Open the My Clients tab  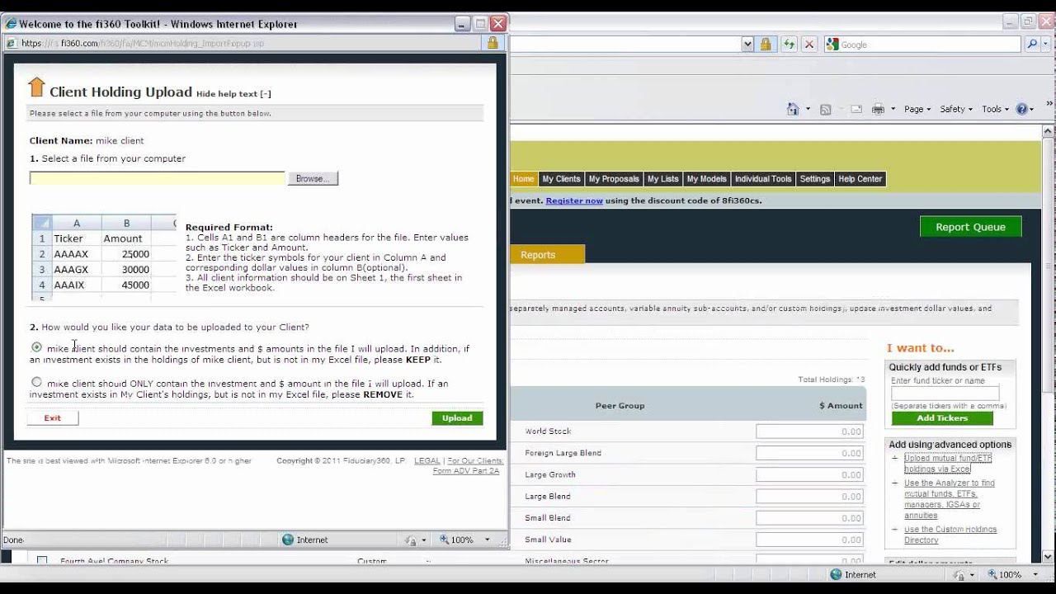tap(561, 179)
